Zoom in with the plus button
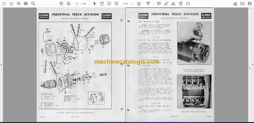The image size is (254, 123). pos(116,4)
